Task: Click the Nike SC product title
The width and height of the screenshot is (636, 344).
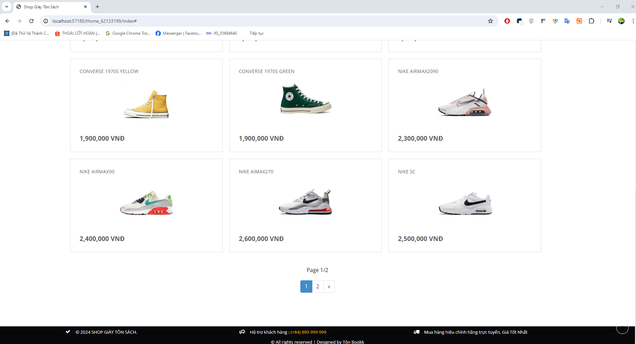Action: coord(406,172)
